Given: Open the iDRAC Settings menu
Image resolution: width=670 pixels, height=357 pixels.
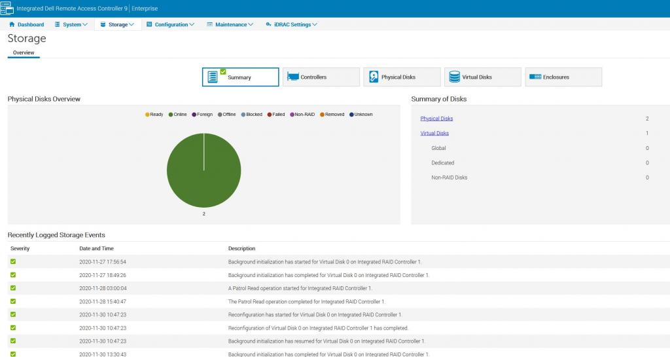Looking at the screenshot, I should tap(291, 24).
